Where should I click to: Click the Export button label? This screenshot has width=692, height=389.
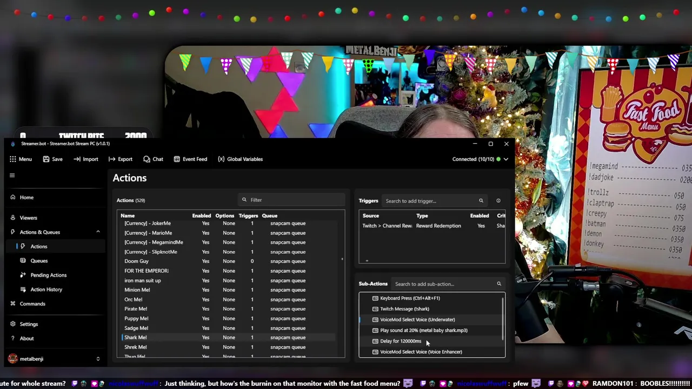[x=125, y=159]
